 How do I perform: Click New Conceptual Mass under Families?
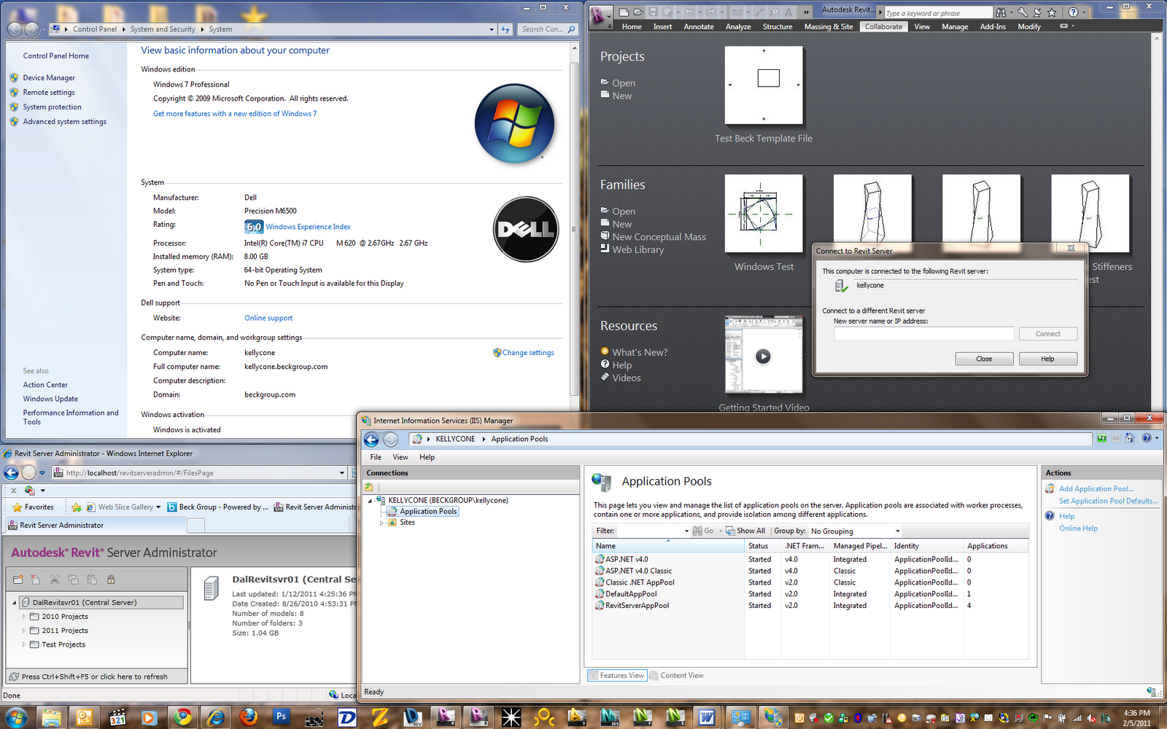(659, 237)
